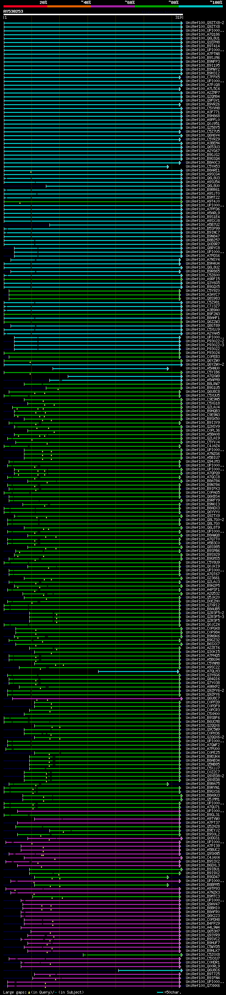
Task: Click the white query sequence bar
Action: (93, 15)
